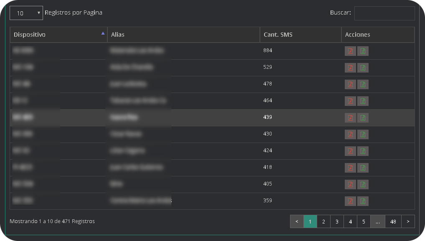425x241 pixels.
Task: Sort table by Dispositivo column
Action: tap(59, 35)
